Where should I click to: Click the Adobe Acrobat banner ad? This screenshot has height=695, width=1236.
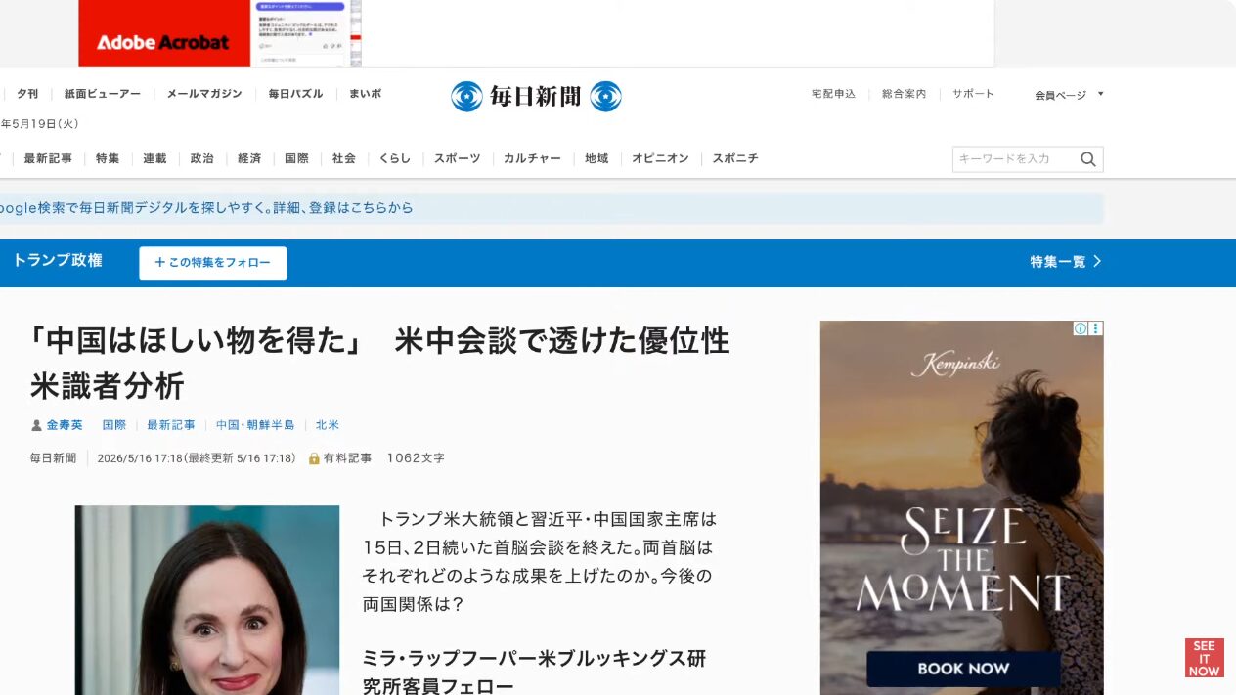(x=220, y=33)
